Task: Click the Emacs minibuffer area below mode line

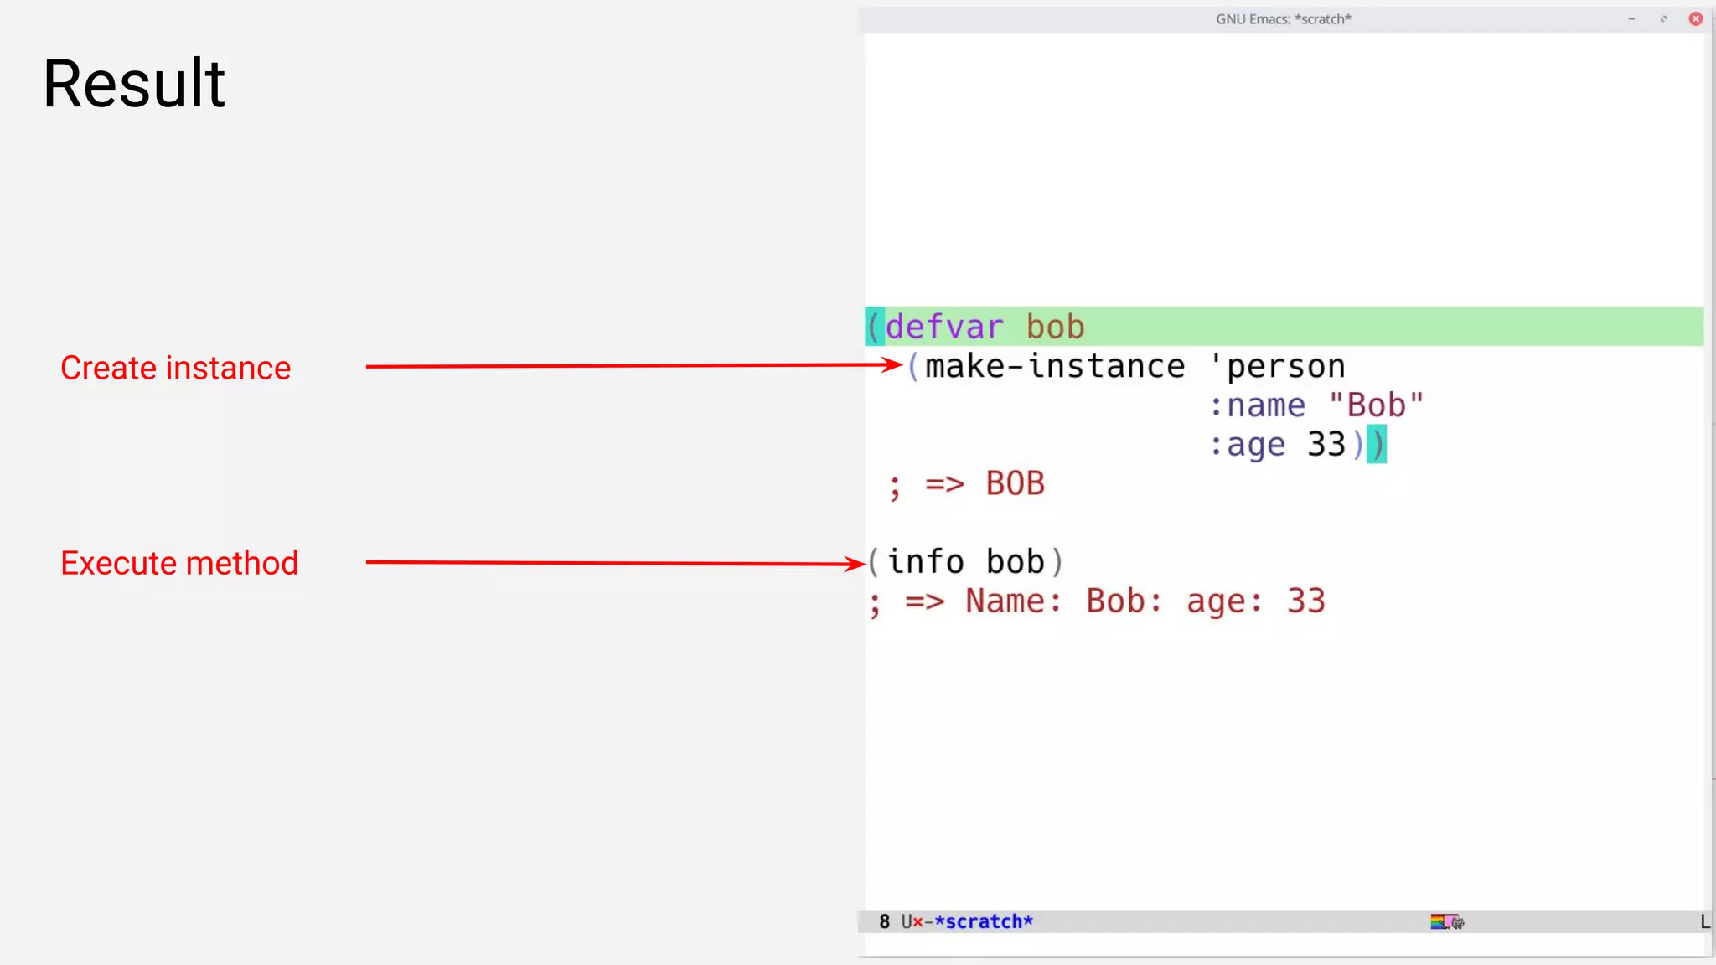Action: (x=1283, y=944)
